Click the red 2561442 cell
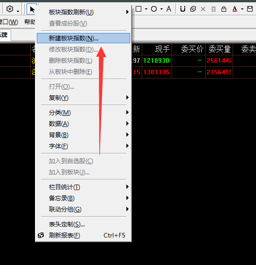The image size is (256, 265). (219, 60)
